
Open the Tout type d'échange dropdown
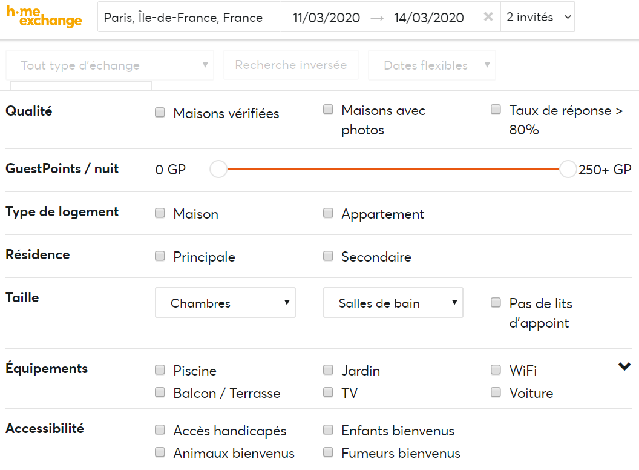tap(110, 65)
